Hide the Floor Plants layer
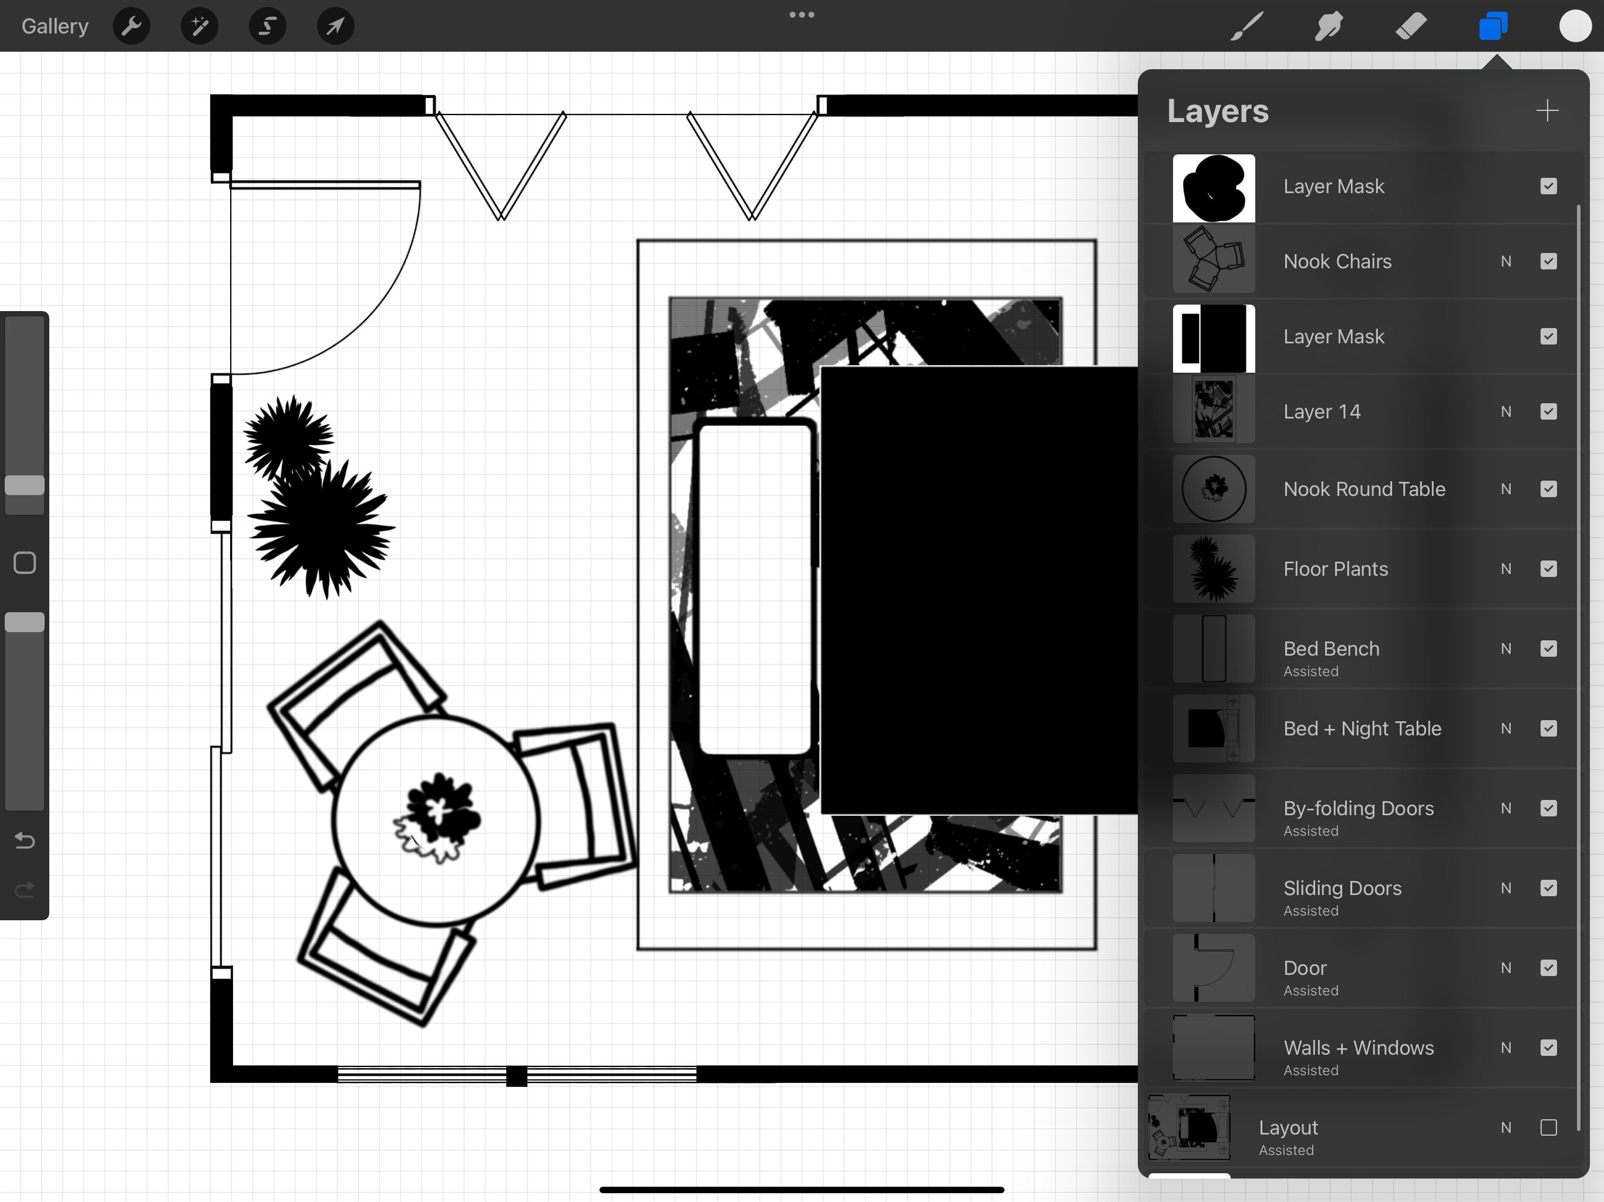Viewport: 1604px width, 1202px height. coord(1549,569)
